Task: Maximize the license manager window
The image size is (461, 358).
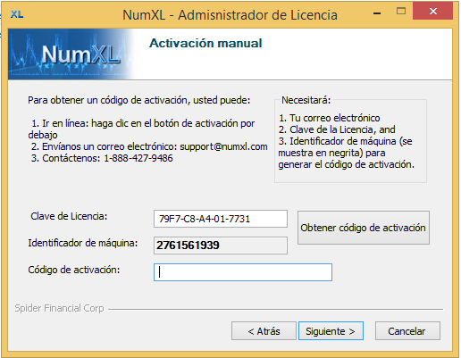Action: [x=401, y=12]
